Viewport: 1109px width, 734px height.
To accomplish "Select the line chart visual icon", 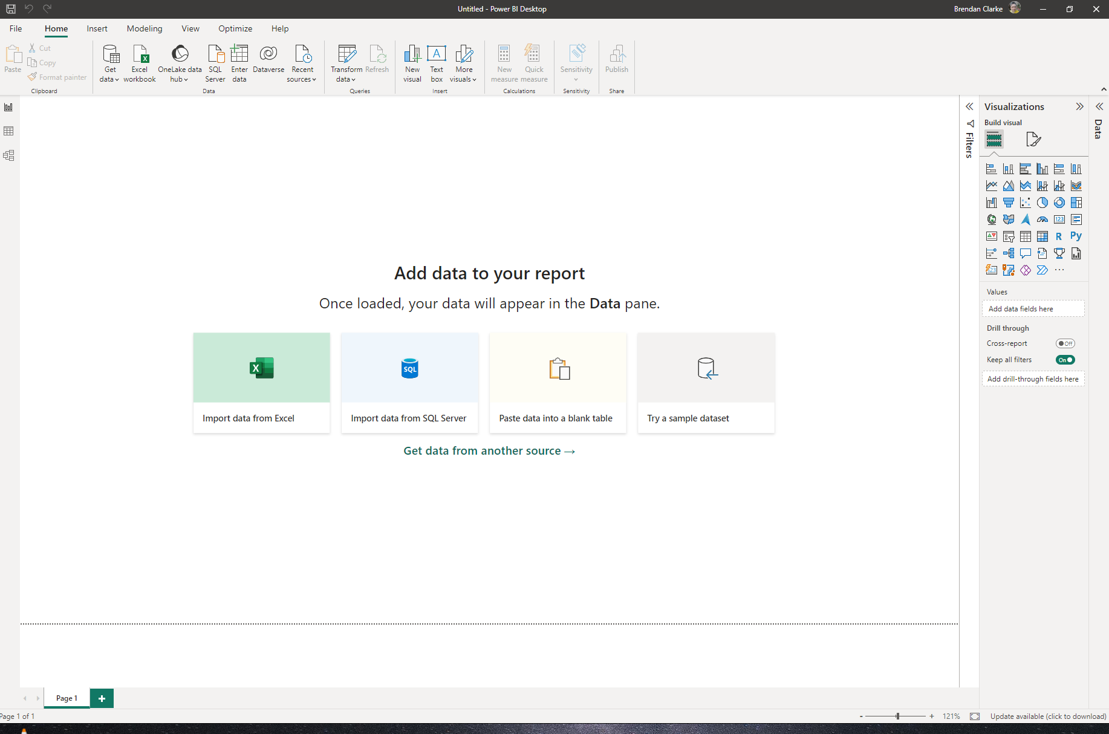I will click(x=992, y=186).
